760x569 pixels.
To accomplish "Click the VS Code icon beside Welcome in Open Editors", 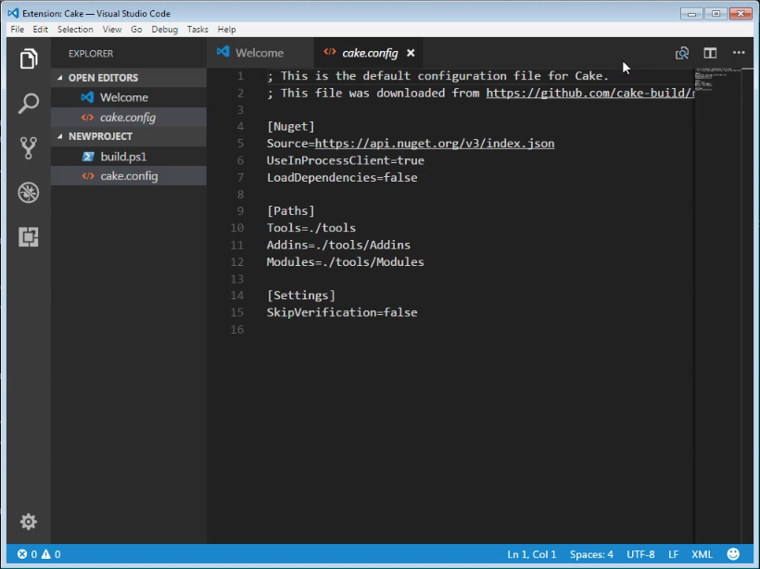I will (x=87, y=97).
